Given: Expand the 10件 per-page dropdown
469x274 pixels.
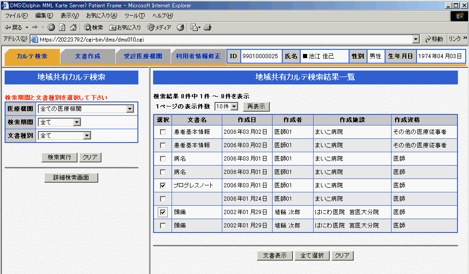Looking at the screenshot, I should coord(234,107).
